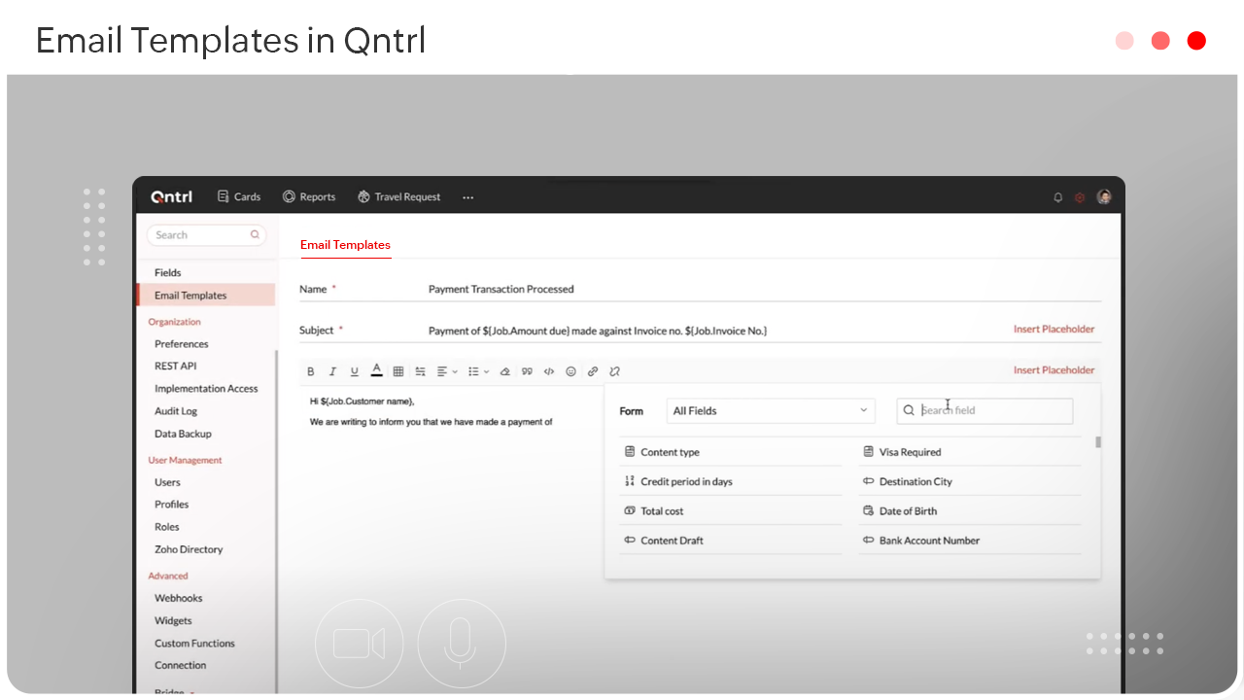
Task: Toggle bold formatting in the editor toolbar
Action: pyautogui.click(x=311, y=370)
